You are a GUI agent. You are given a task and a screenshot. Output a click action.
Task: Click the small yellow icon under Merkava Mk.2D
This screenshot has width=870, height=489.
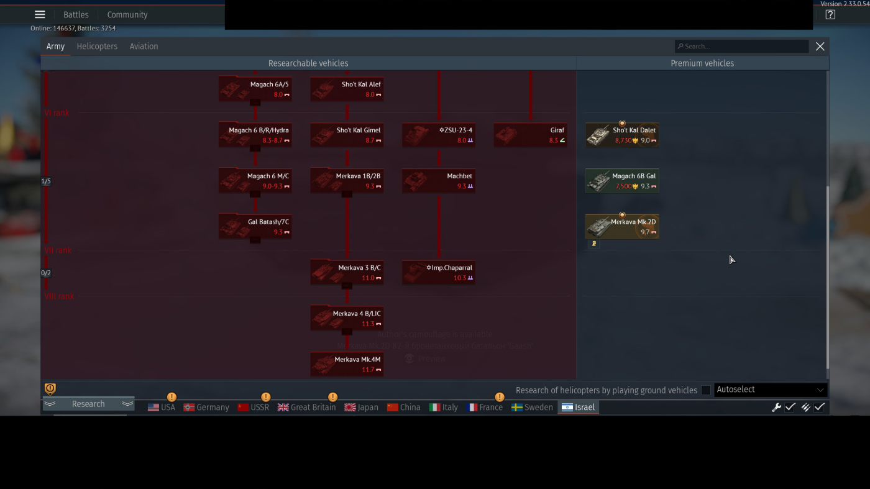pyautogui.click(x=594, y=244)
